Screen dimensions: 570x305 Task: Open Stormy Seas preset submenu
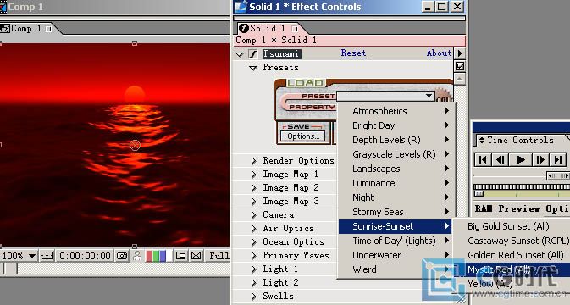click(x=396, y=212)
